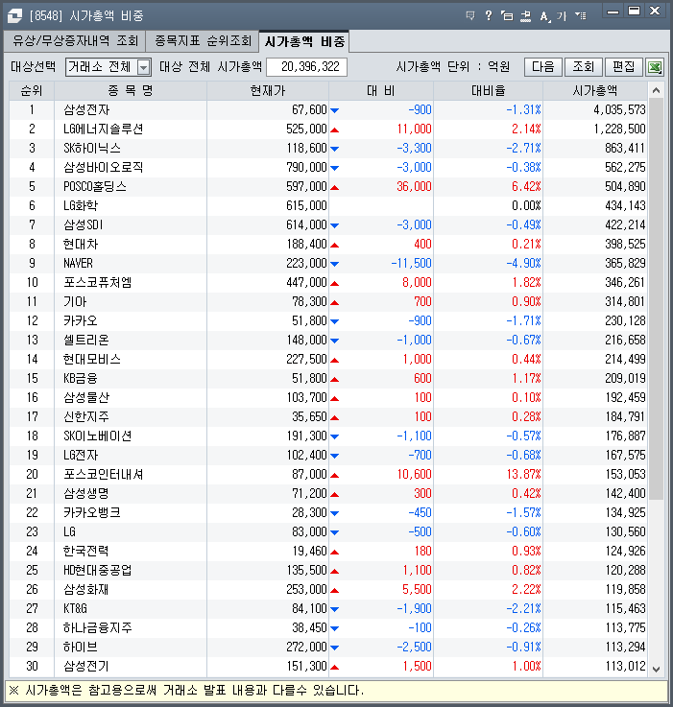Click the 대 비 column header
Viewport: 673px width, 707px height.
(381, 91)
